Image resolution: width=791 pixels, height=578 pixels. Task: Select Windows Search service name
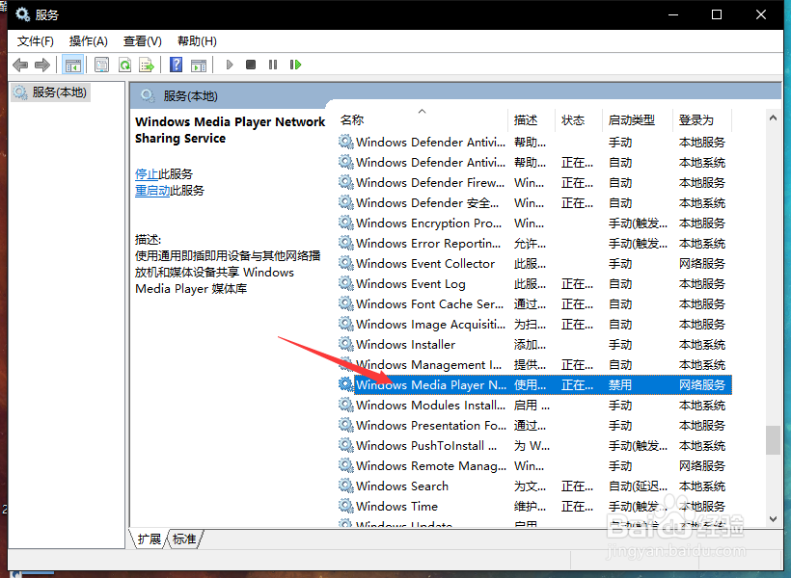click(x=402, y=486)
